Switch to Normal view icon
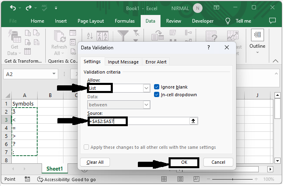This screenshot has width=283, height=186. coord(164,179)
